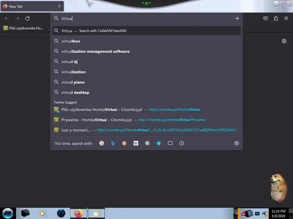293x219 pixels.
Task: Show hidden system tray icons arrow
Action: 236,213
